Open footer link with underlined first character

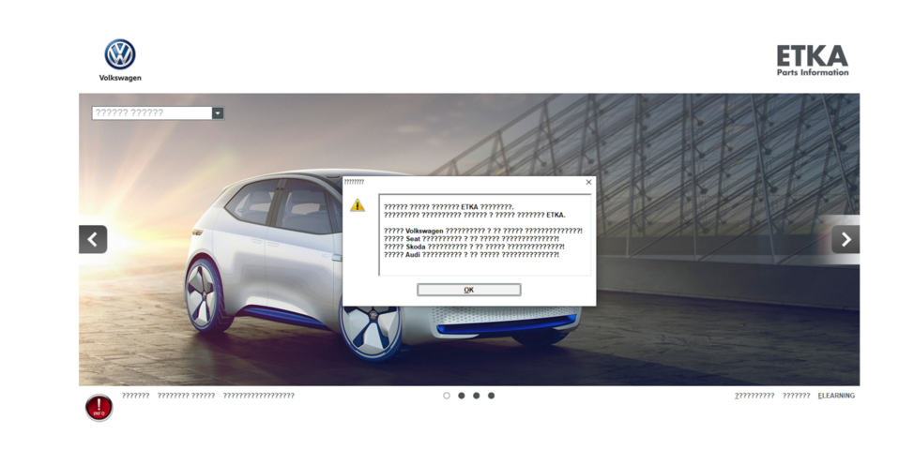coord(754,396)
